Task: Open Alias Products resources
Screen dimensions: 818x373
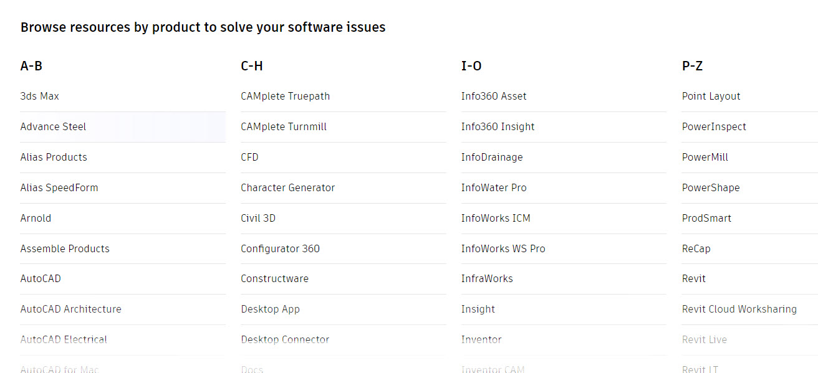Action: (x=54, y=157)
